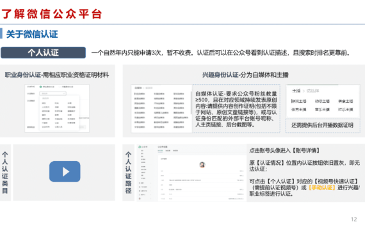Click the green 公众号 logo icon
Screen dimensions: 365x231
[140, 147]
